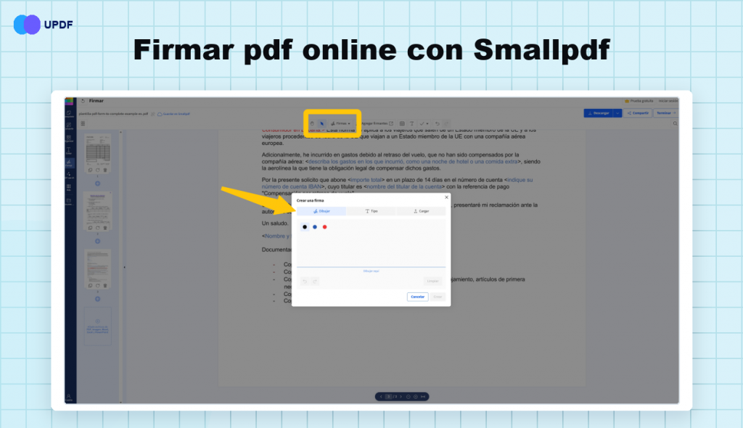743x428 pixels.
Task: Open the Documentos sidebar folder icon
Action: pos(69,202)
